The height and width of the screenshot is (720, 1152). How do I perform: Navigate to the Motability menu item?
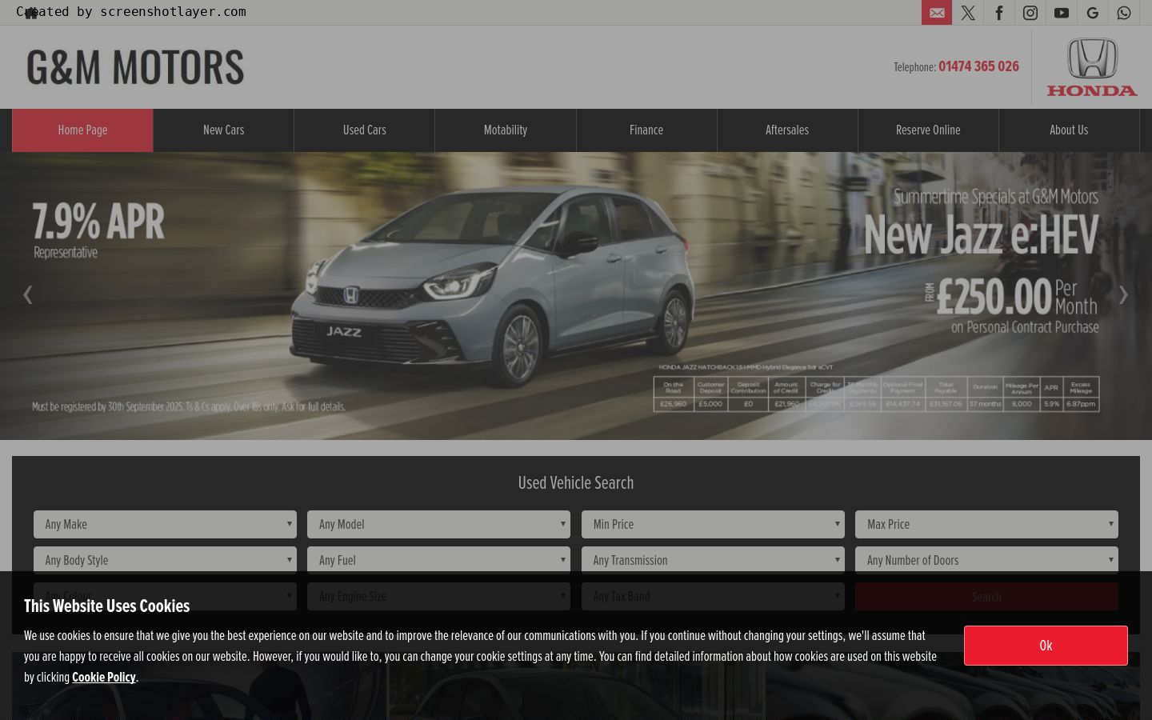pyautogui.click(x=506, y=130)
